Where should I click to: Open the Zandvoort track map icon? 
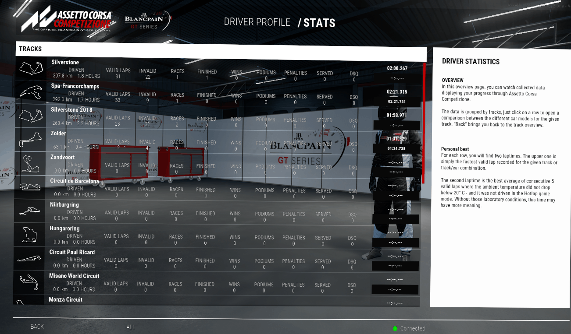pos(30,163)
